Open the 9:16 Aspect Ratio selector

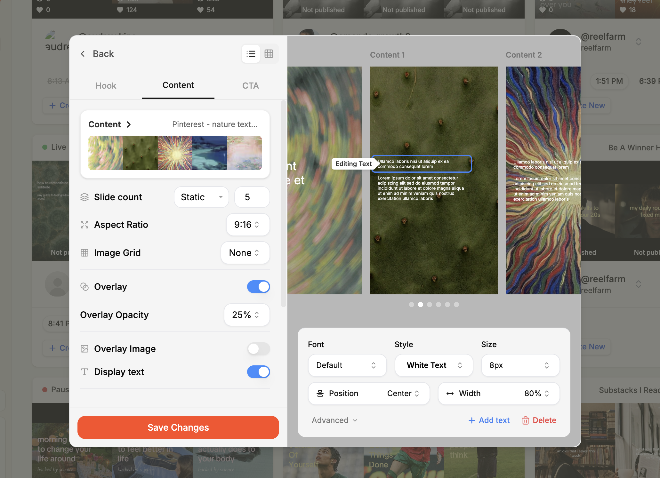(x=248, y=225)
